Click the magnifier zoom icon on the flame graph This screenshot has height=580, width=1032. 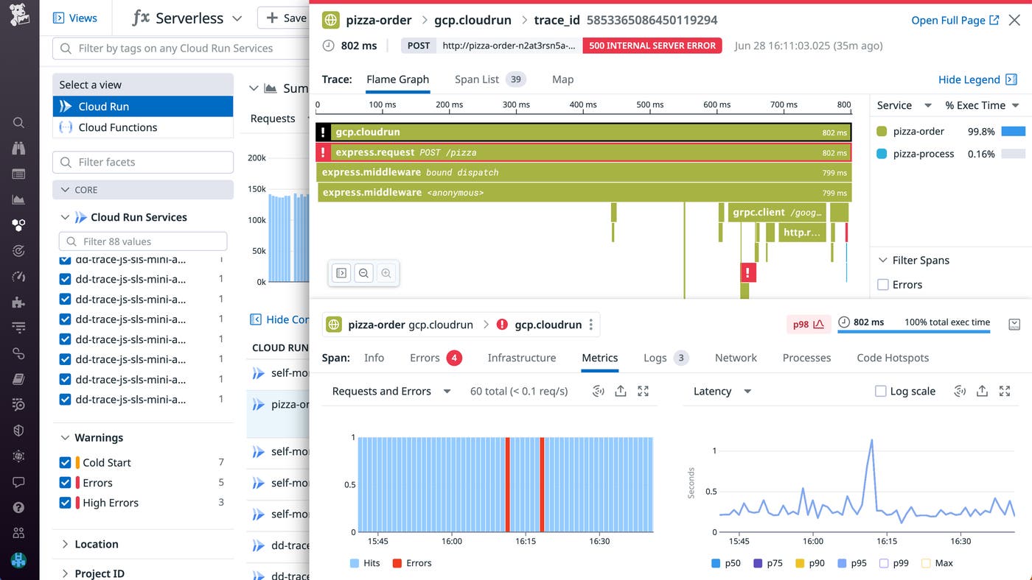point(364,273)
